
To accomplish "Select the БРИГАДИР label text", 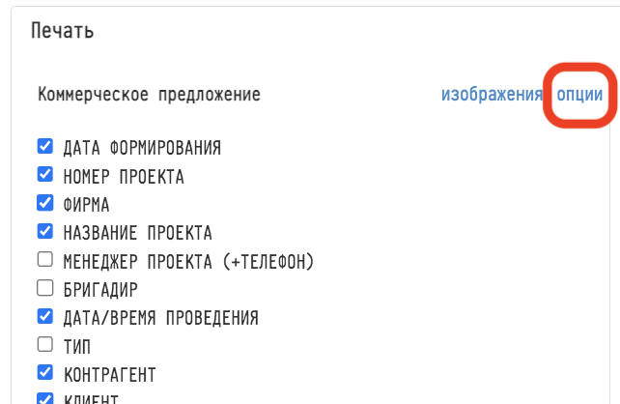I will click(x=100, y=288).
